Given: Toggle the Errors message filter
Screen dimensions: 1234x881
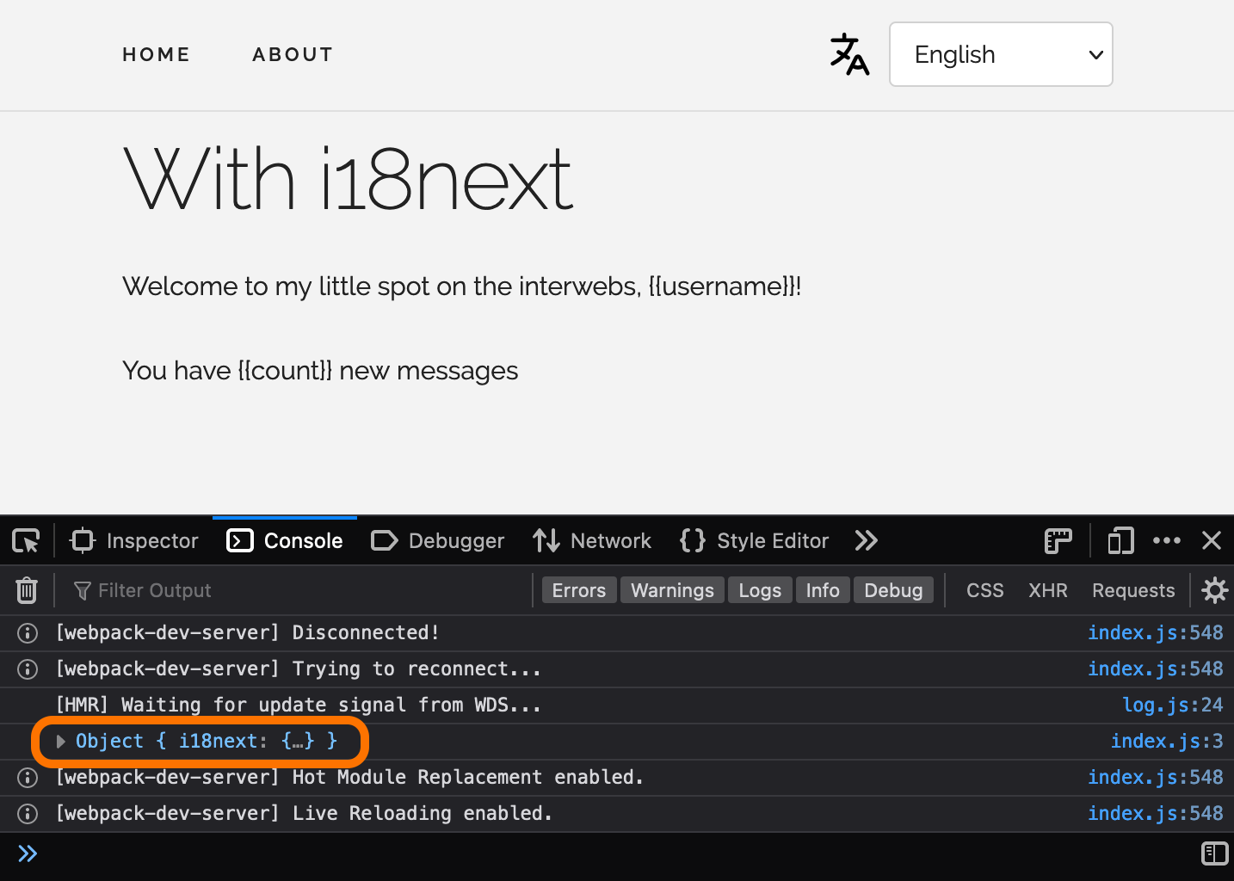Looking at the screenshot, I should coord(578,590).
